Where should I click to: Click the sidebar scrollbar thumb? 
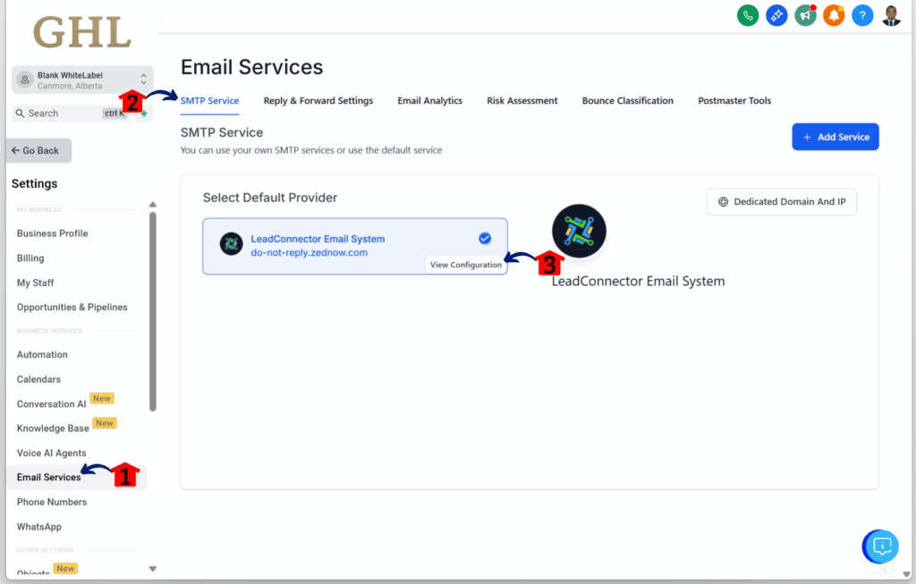[152, 312]
